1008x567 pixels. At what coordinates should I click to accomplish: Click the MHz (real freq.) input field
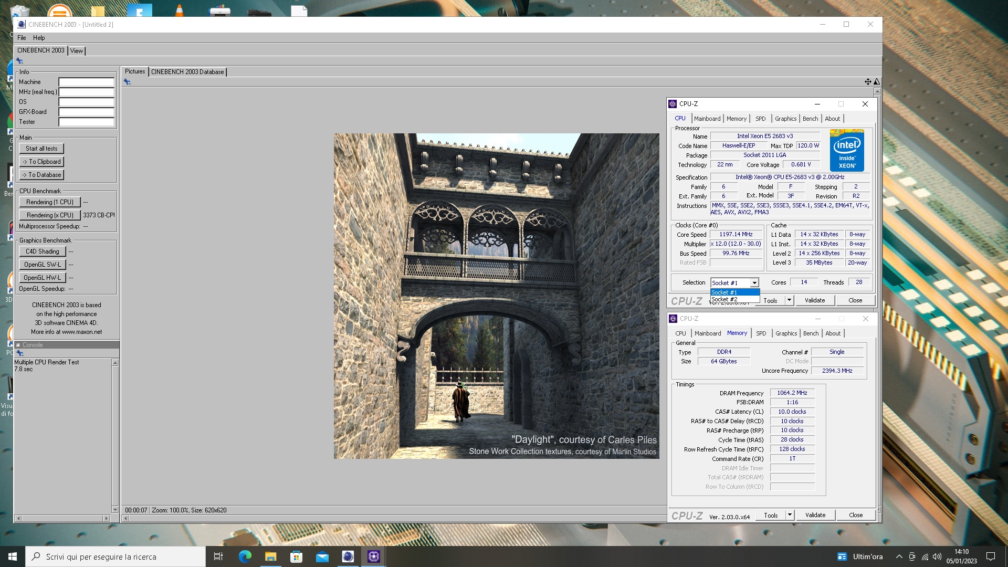click(87, 92)
